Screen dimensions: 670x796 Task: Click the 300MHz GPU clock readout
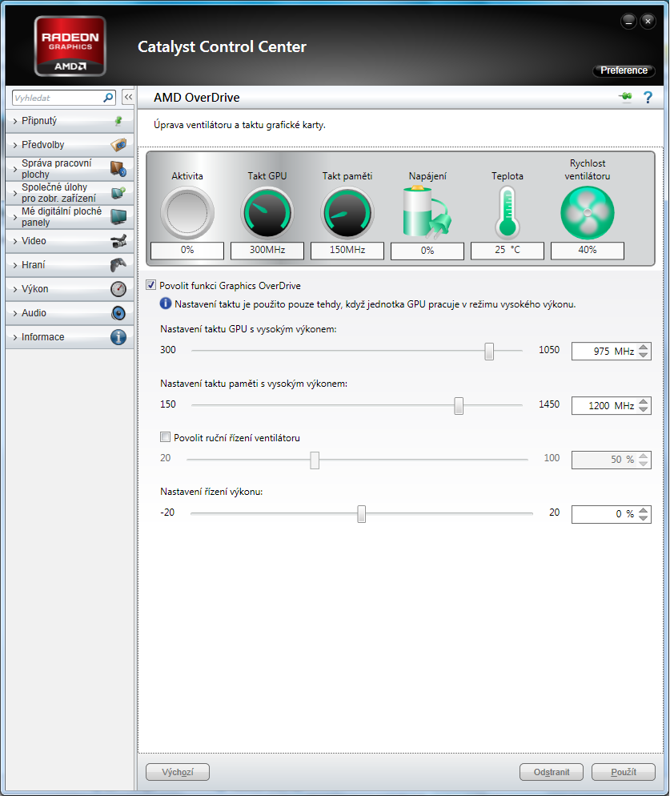coord(267,251)
